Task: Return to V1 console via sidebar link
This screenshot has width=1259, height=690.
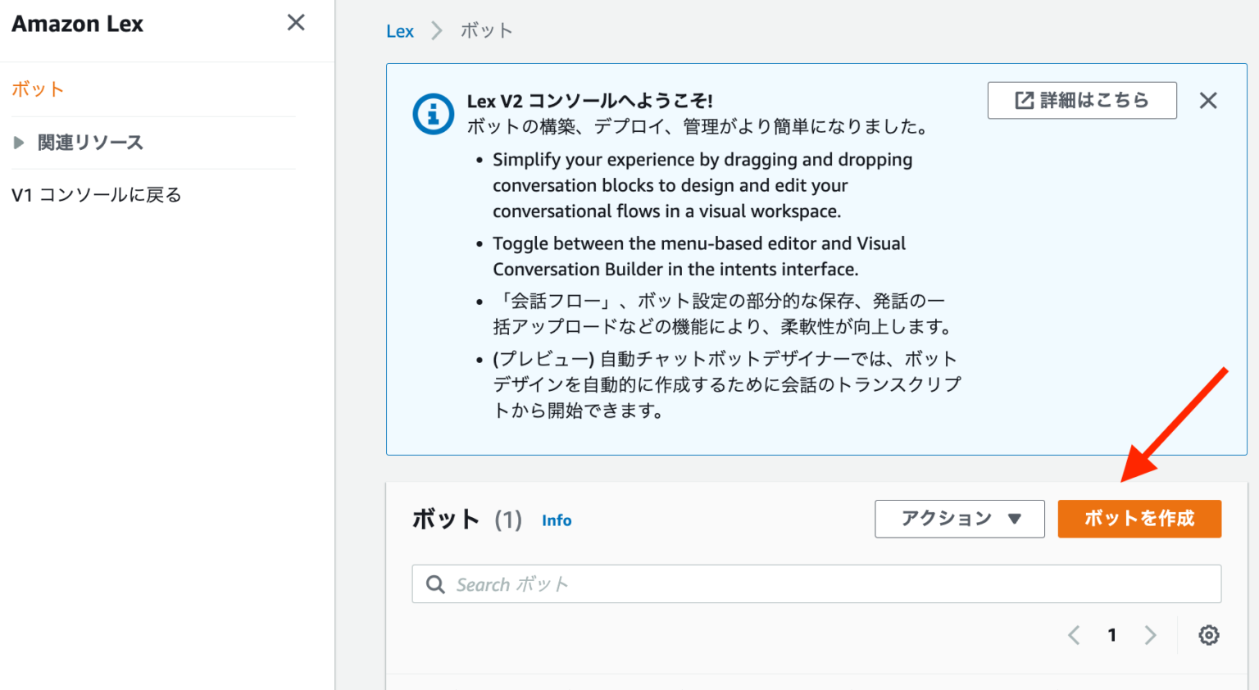Action: pos(96,195)
